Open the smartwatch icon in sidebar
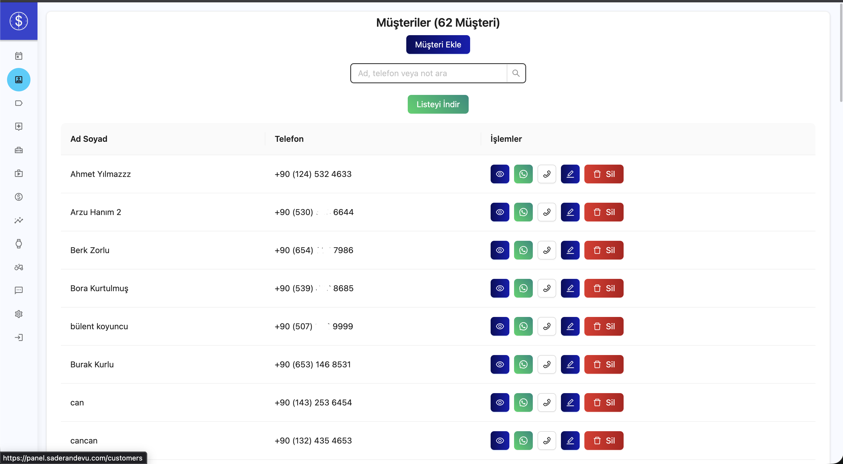 click(19, 243)
